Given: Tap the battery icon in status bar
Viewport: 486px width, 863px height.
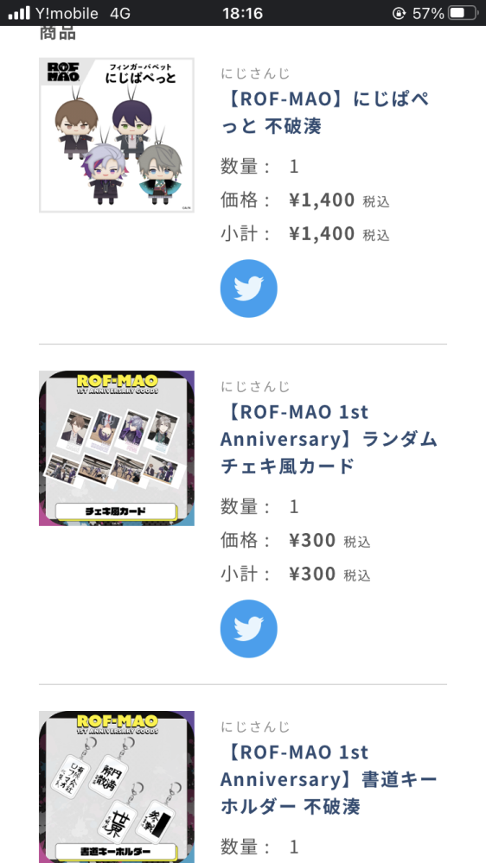Looking at the screenshot, I should pyautogui.click(x=463, y=13).
